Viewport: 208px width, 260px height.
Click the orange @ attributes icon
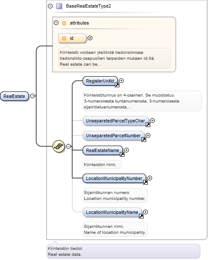click(x=64, y=23)
